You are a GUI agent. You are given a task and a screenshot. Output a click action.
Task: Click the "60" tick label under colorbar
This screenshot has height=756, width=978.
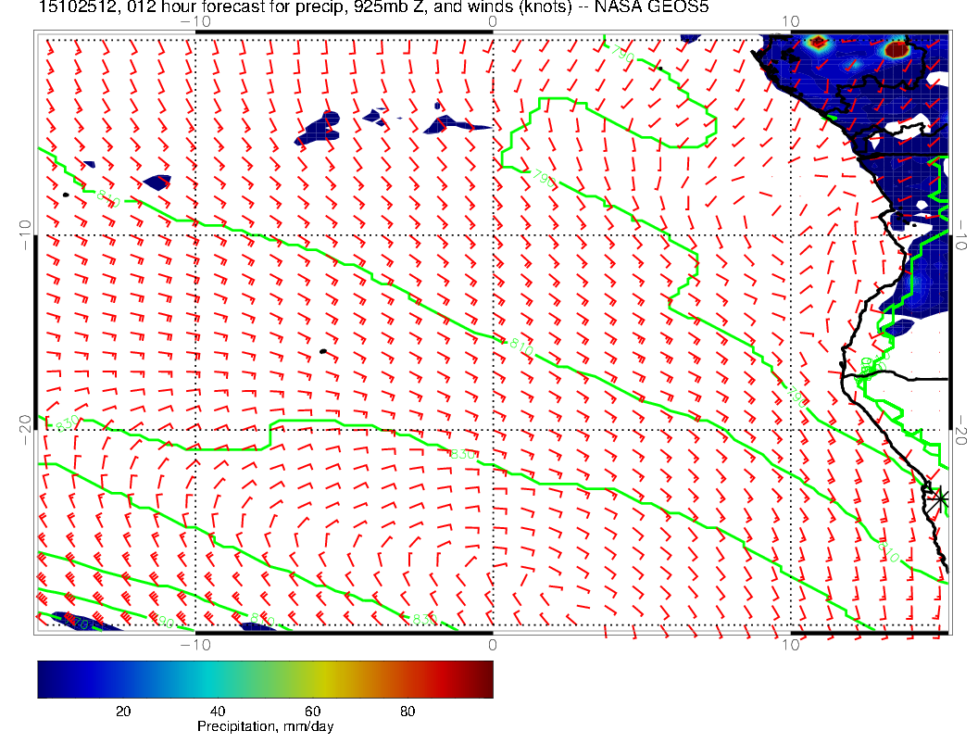click(x=312, y=712)
